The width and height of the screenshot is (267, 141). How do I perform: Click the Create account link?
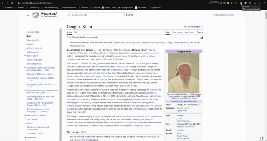click(220, 15)
